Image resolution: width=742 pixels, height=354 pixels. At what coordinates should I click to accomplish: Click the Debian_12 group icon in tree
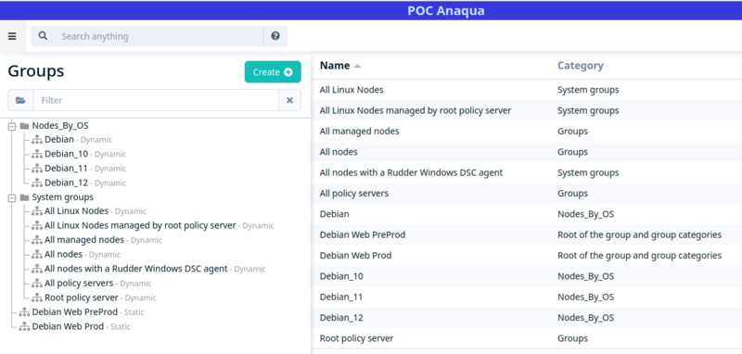[x=37, y=183]
